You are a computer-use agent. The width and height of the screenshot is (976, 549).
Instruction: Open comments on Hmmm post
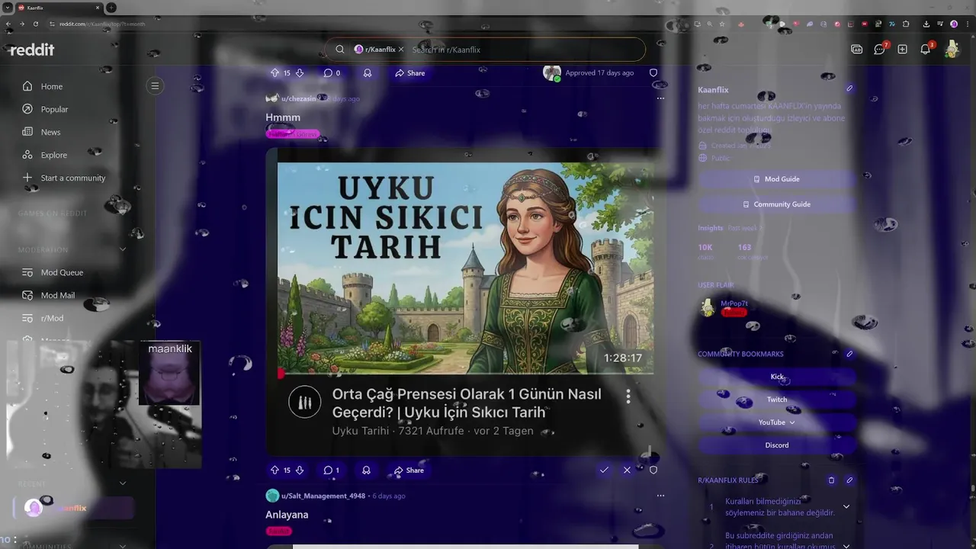(x=331, y=470)
